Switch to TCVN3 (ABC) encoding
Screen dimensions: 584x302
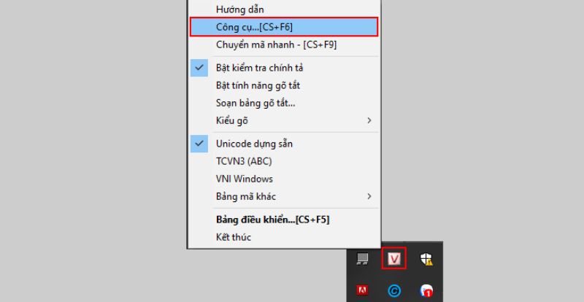click(x=284, y=161)
